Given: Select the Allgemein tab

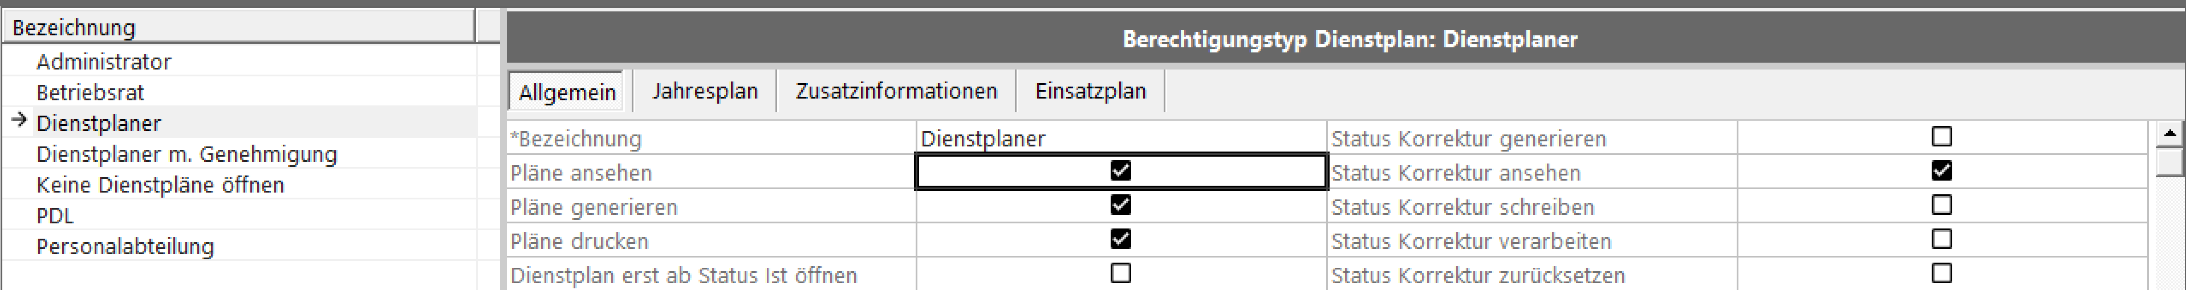Looking at the screenshot, I should [x=567, y=92].
